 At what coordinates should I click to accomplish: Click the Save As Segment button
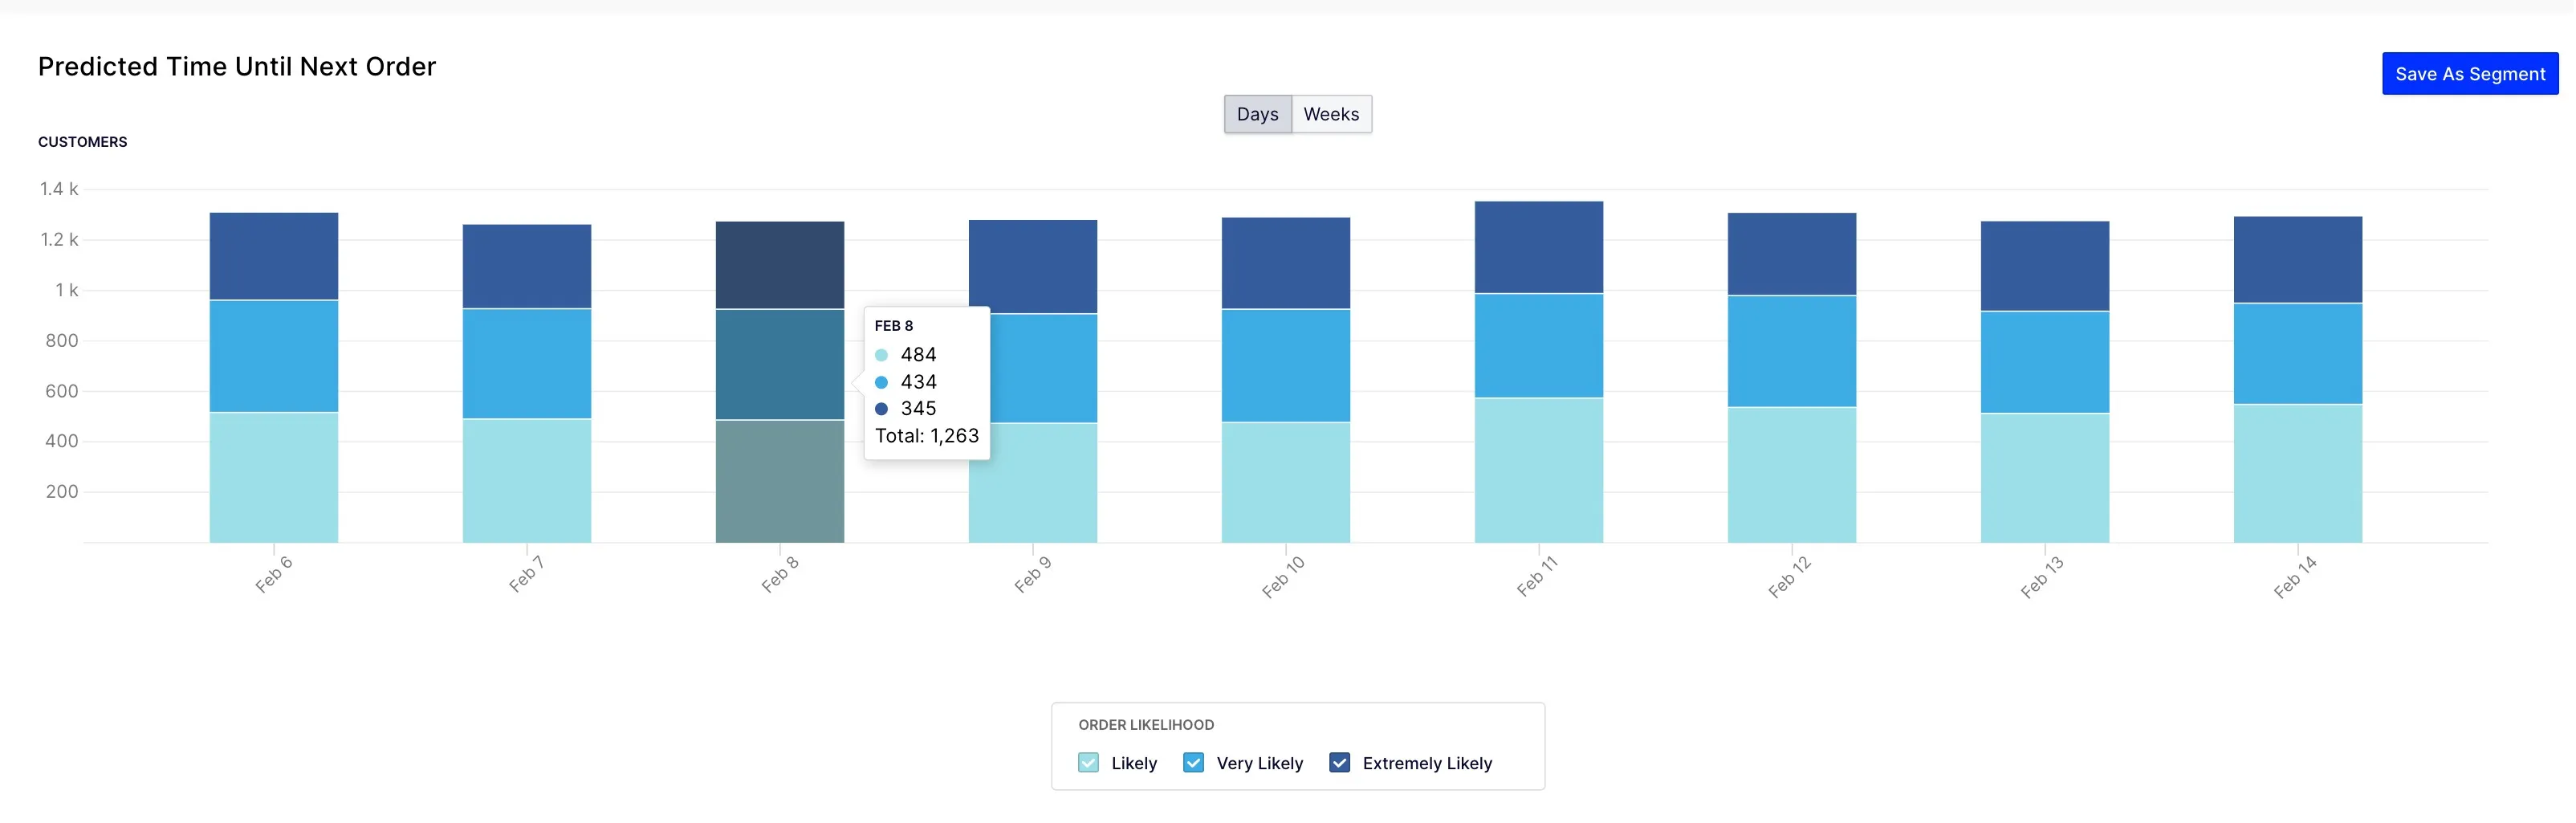[x=2469, y=74]
